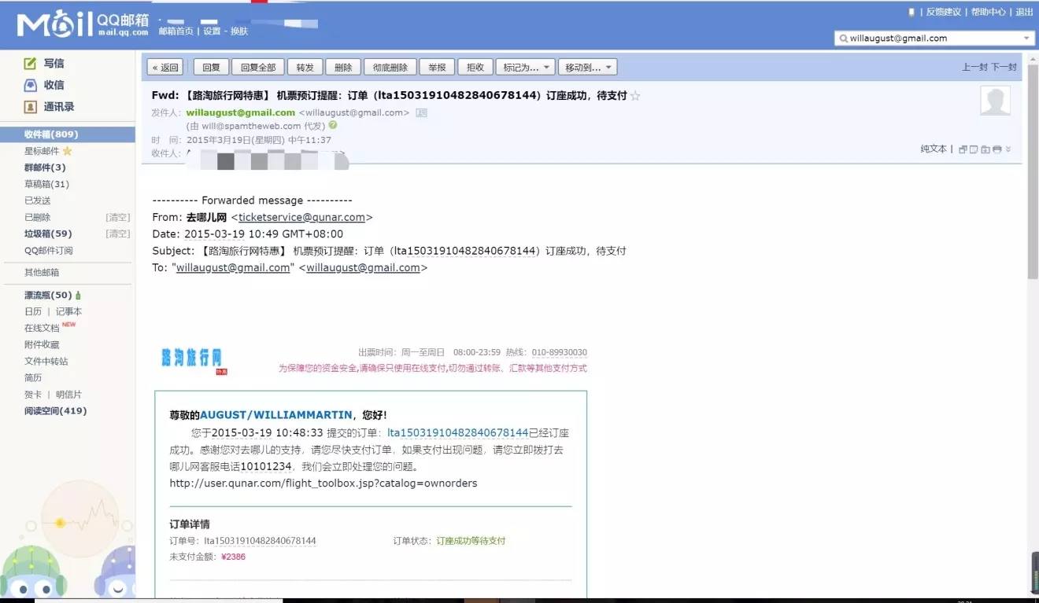Image resolution: width=1039 pixels, height=603 pixels.
Task: Click the note icon right of new-window icon
Action: click(x=974, y=149)
